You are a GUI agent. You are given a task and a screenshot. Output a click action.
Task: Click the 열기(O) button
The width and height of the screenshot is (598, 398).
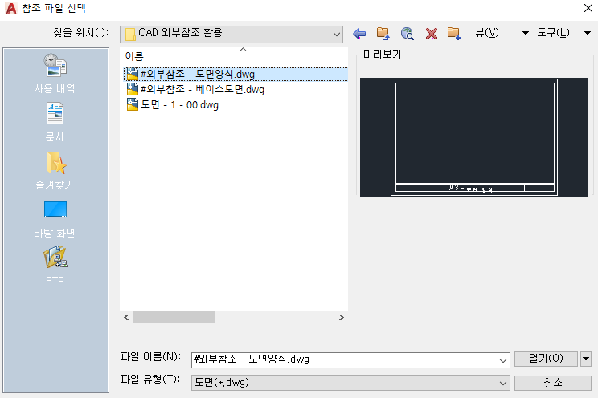(546, 359)
